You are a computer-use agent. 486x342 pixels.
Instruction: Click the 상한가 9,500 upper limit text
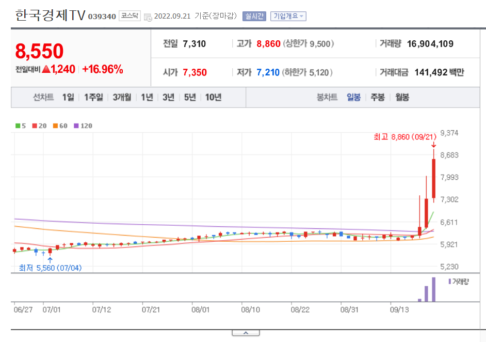(x=308, y=44)
